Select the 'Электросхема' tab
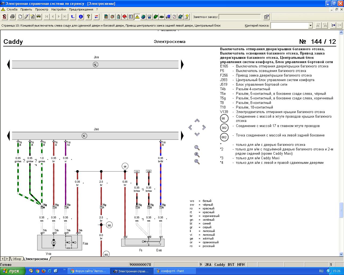The width and height of the screenshot is (344, 275). 37,259
